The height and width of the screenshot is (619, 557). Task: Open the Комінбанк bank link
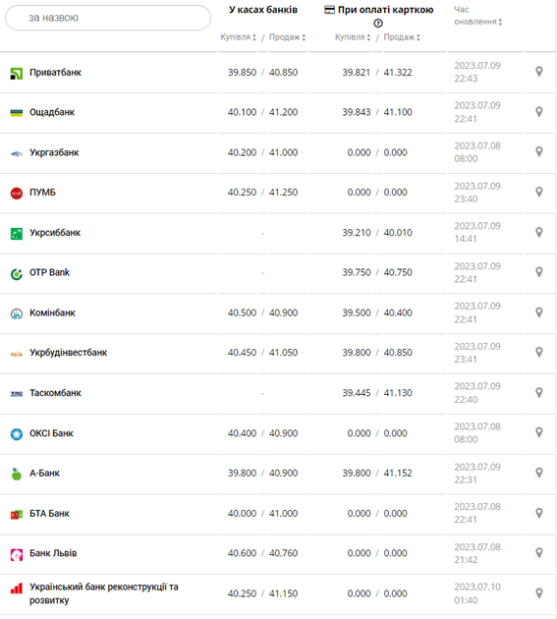(x=52, y=313)
